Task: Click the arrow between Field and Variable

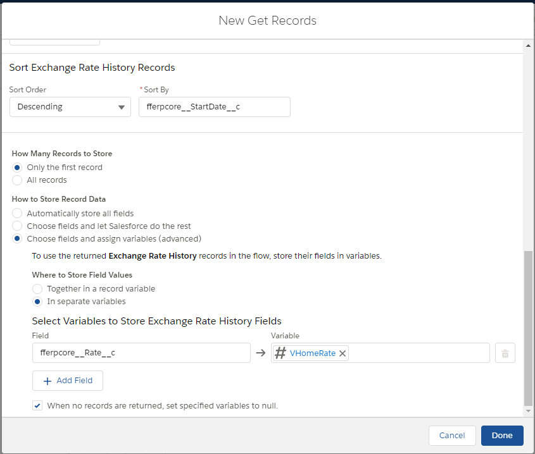Action: pyautogui.click(x=260, y=353)
